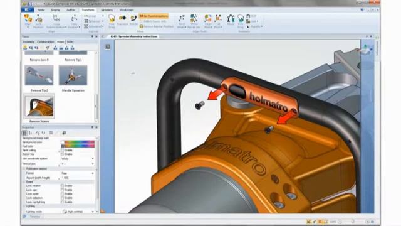
Task: Click the Views panel vertical scrollbar
Action: click(x=96, y=87)
